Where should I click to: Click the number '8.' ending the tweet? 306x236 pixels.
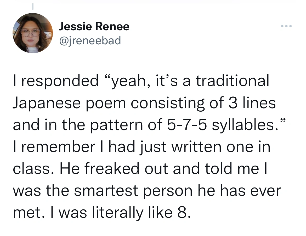tap(184, 213)
